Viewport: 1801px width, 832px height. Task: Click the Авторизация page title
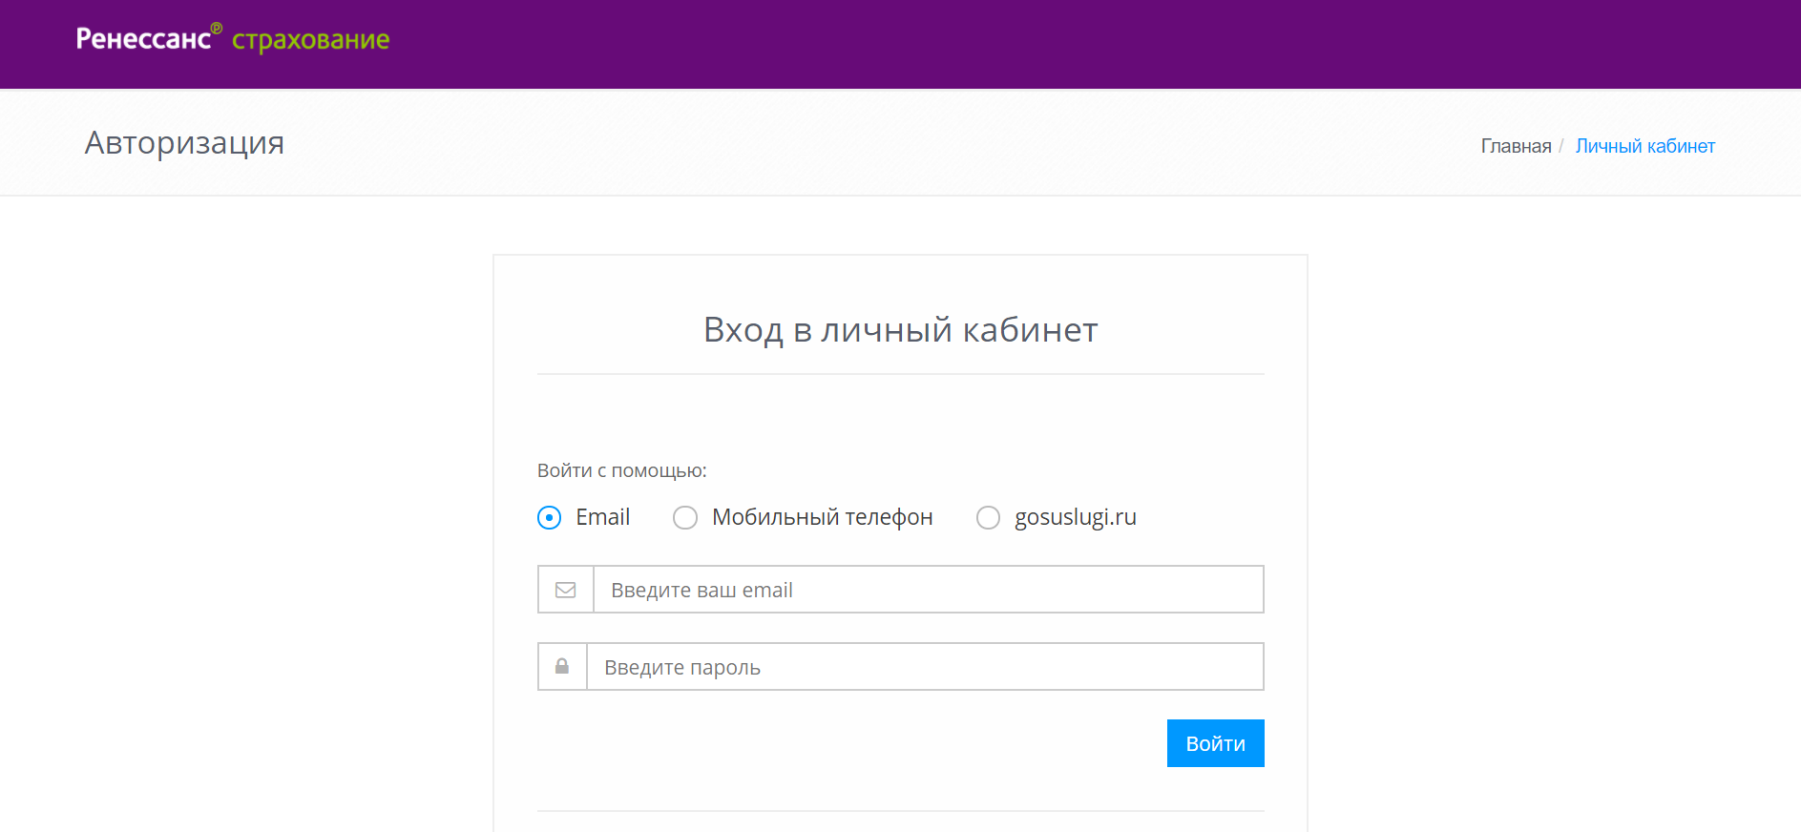184,143
